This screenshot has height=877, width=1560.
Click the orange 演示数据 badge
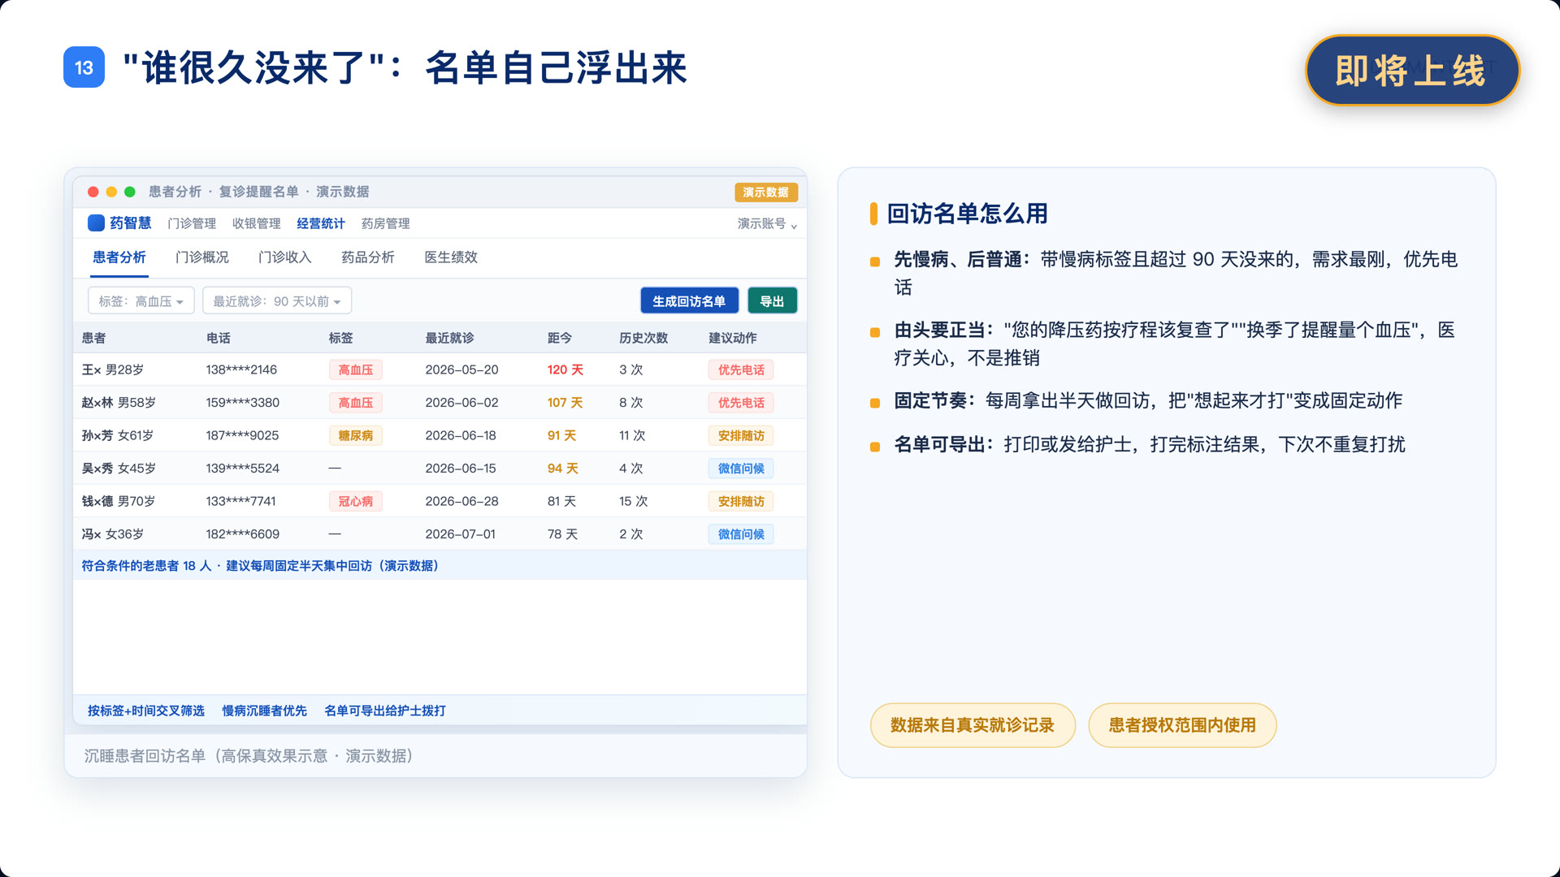765,192
